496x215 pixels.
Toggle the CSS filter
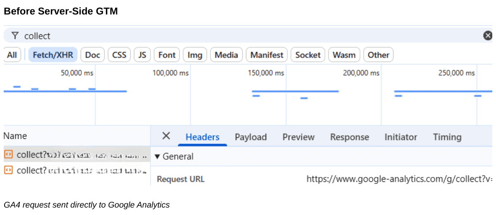click(x=119, y=55)
